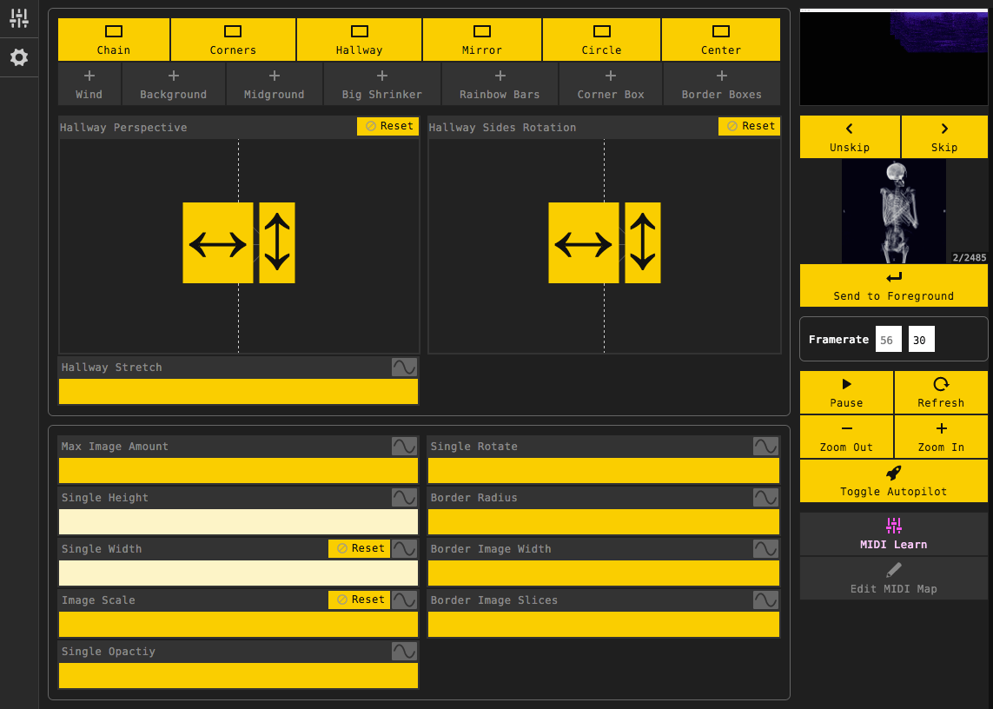Adjust the Single Height slider bar

(238, 522)
